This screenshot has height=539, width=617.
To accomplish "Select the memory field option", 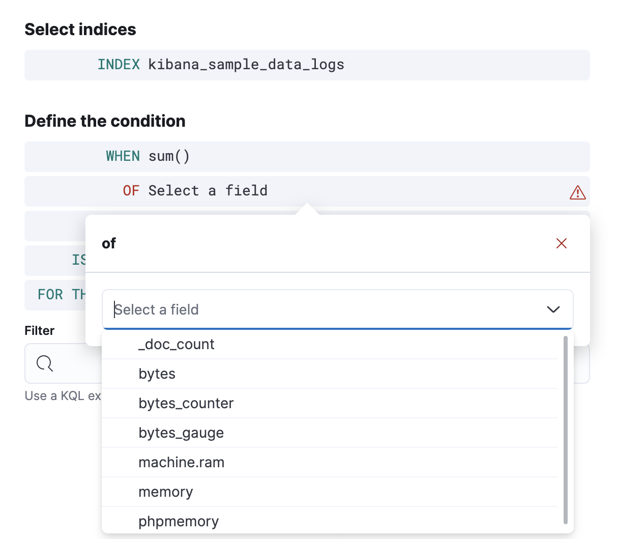I will pyautogui.click(x=165, y=492).
